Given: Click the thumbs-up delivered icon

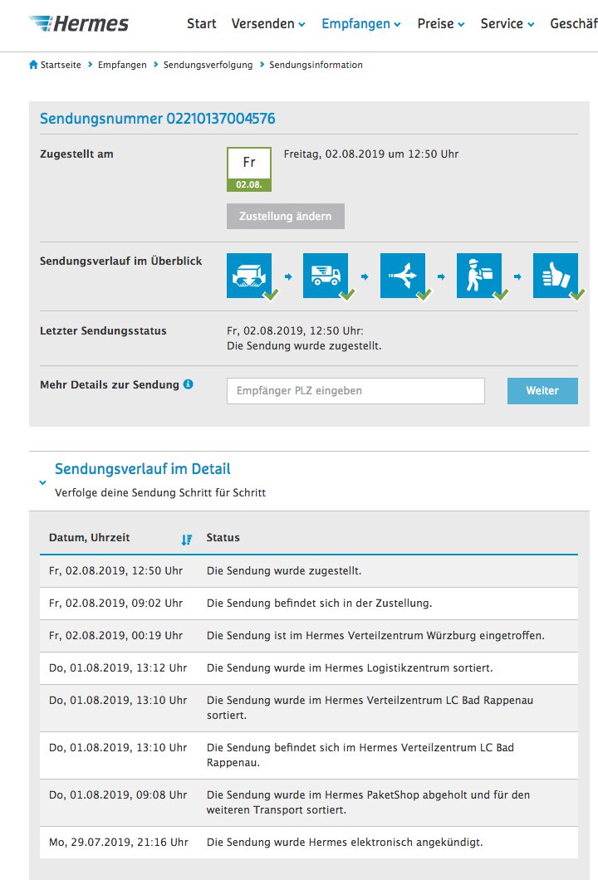Looking at the screenshot, I should (x=556, y=276).
